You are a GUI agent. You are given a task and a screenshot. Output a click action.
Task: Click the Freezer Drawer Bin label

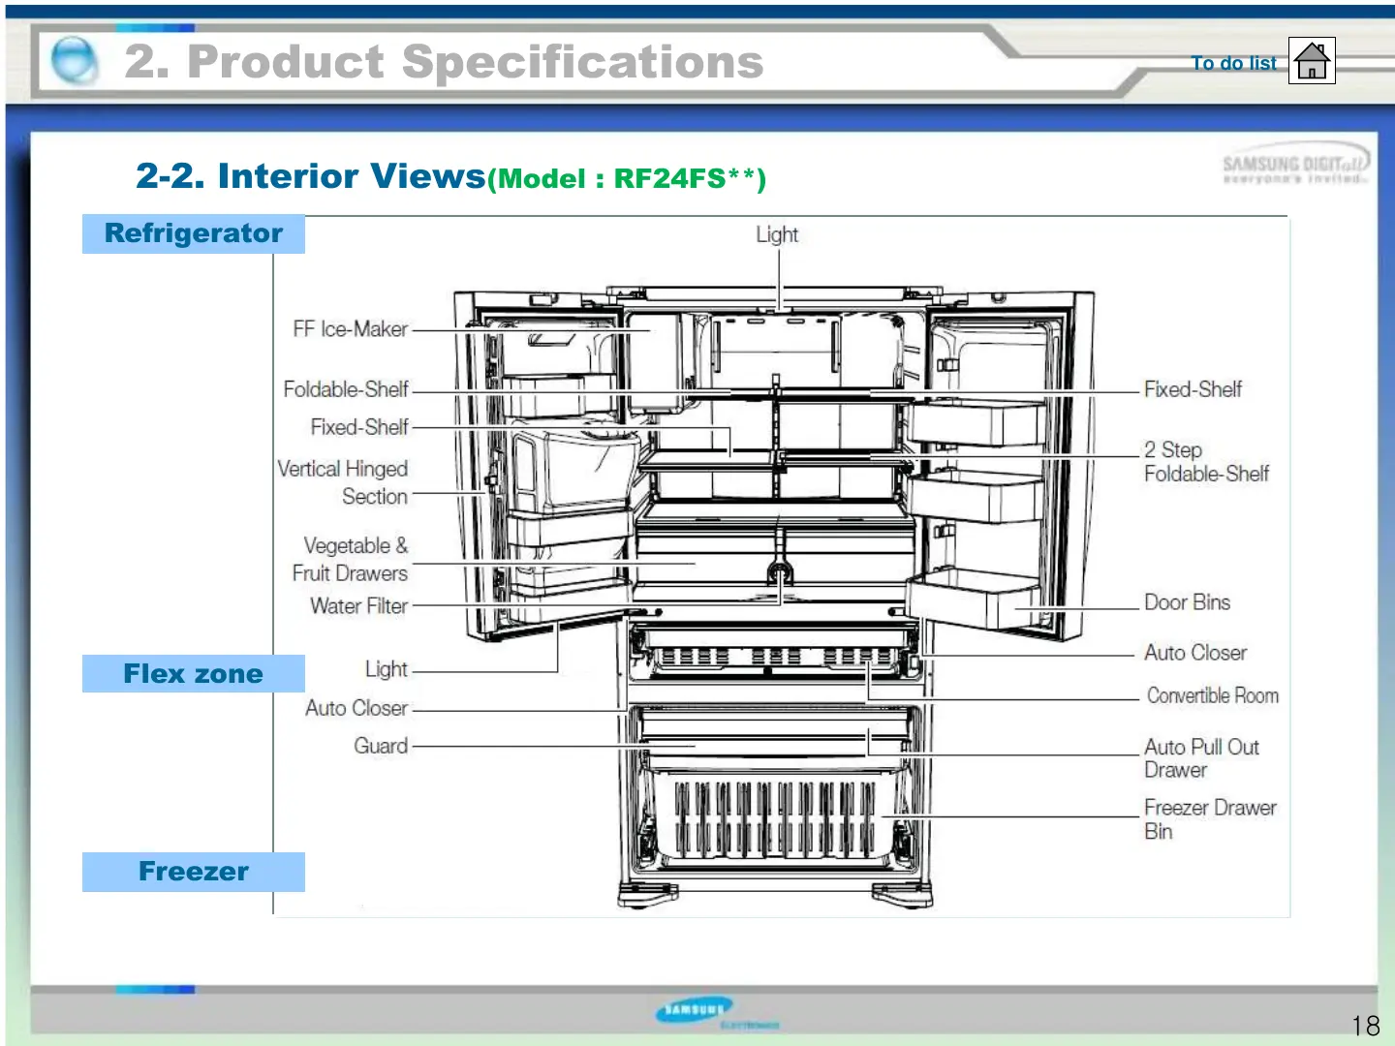click(x=1209, y=819)
